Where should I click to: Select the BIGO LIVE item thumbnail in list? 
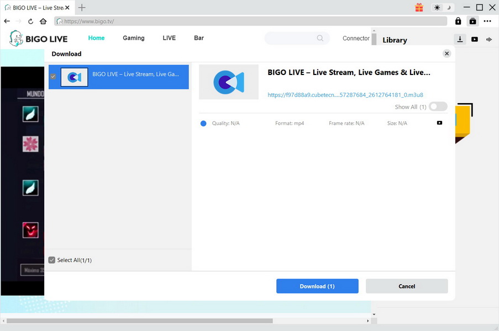(x=74, y=77)
